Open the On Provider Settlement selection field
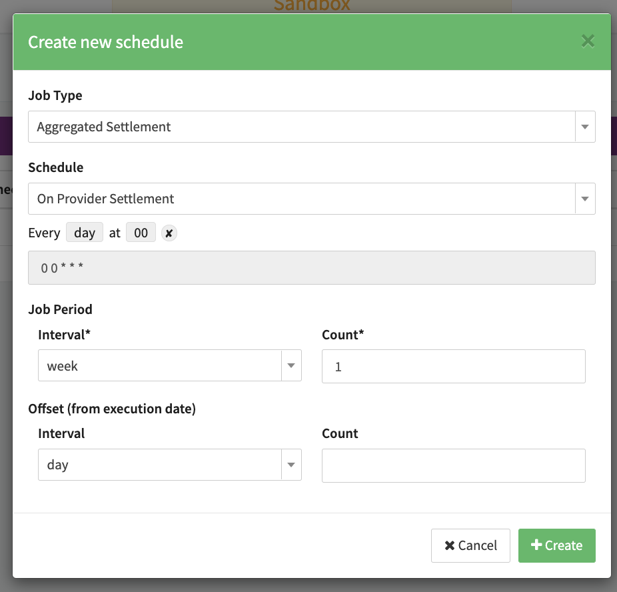The image size is (617, 592). (x=301, y=199)
